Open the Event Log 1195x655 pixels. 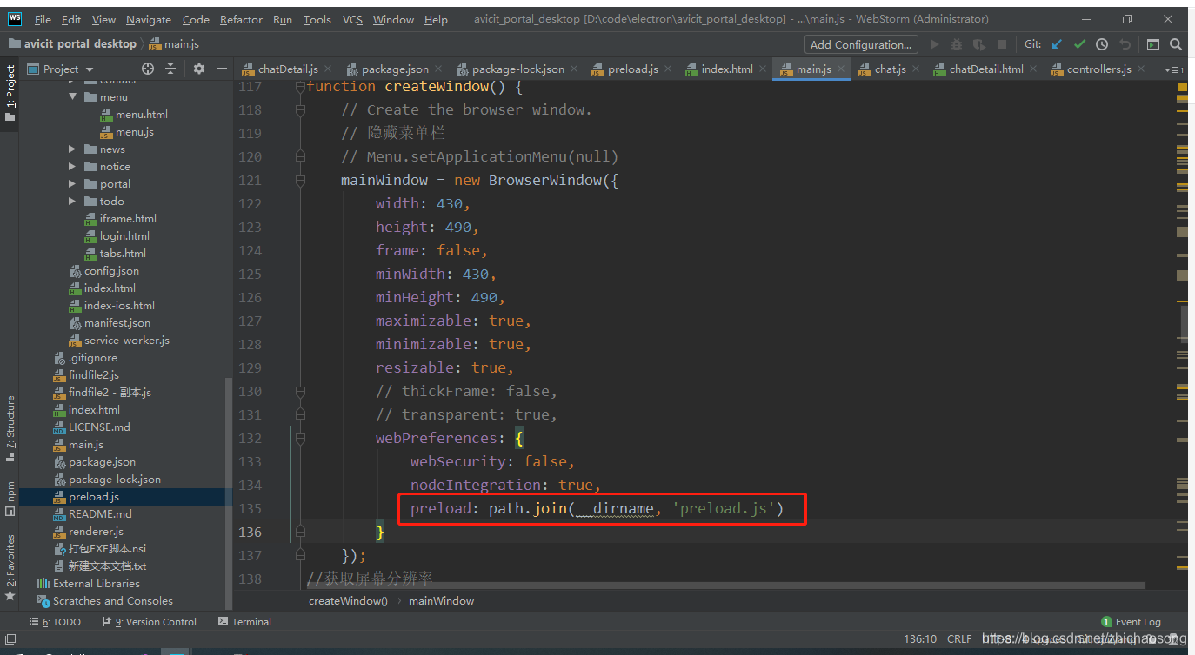(1131, 622)
